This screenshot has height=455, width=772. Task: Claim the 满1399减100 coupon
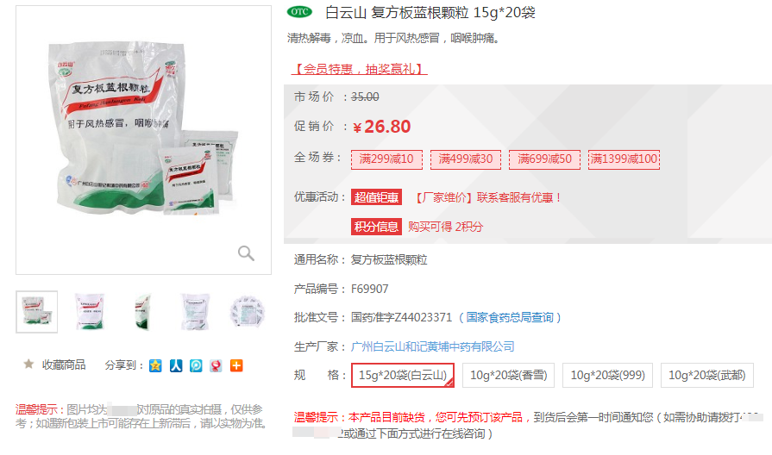click(624, 159)
